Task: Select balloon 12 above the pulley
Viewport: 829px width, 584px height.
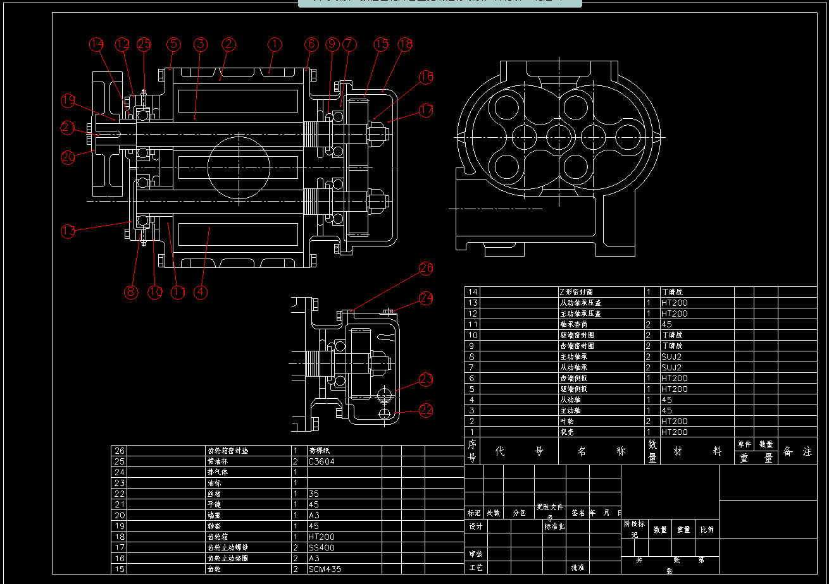Action: pos(122,44)
